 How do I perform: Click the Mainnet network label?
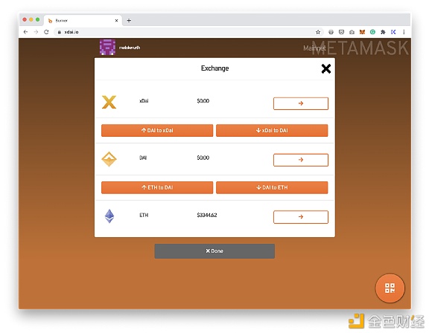pyautogui.click(x=314, y=48)
